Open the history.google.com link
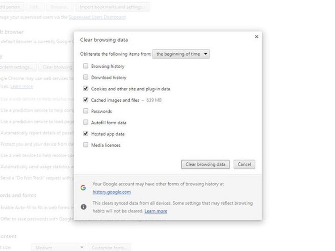Viewport: 335px width, 251px height. (x=111, y=192)
